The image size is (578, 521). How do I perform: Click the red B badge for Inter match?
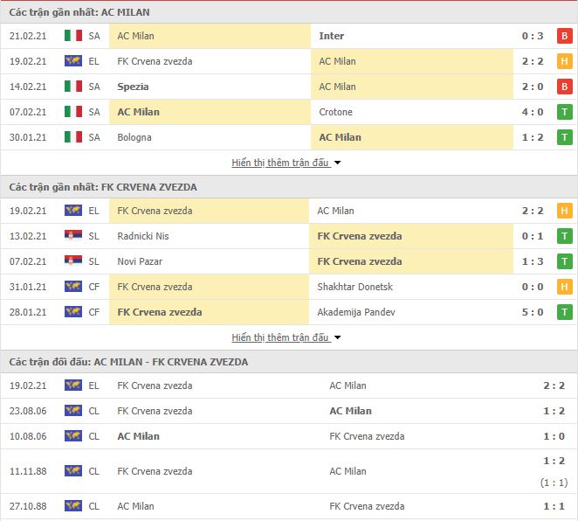(x=564, y=36)
